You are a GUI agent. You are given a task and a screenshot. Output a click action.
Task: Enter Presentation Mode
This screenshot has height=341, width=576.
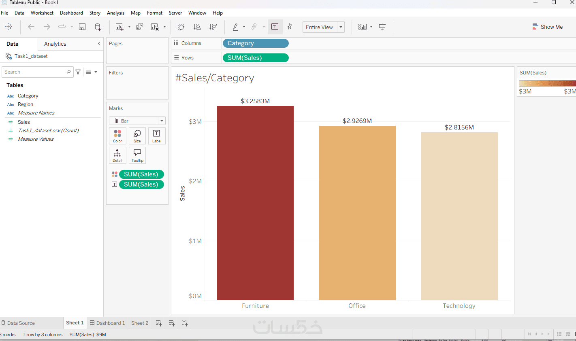[x=382, y=27]
